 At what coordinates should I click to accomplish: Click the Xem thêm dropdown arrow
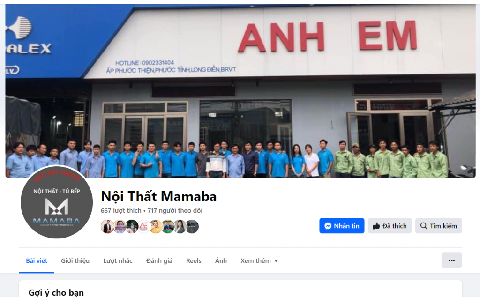pyautogui.click(x=276, y=261)
